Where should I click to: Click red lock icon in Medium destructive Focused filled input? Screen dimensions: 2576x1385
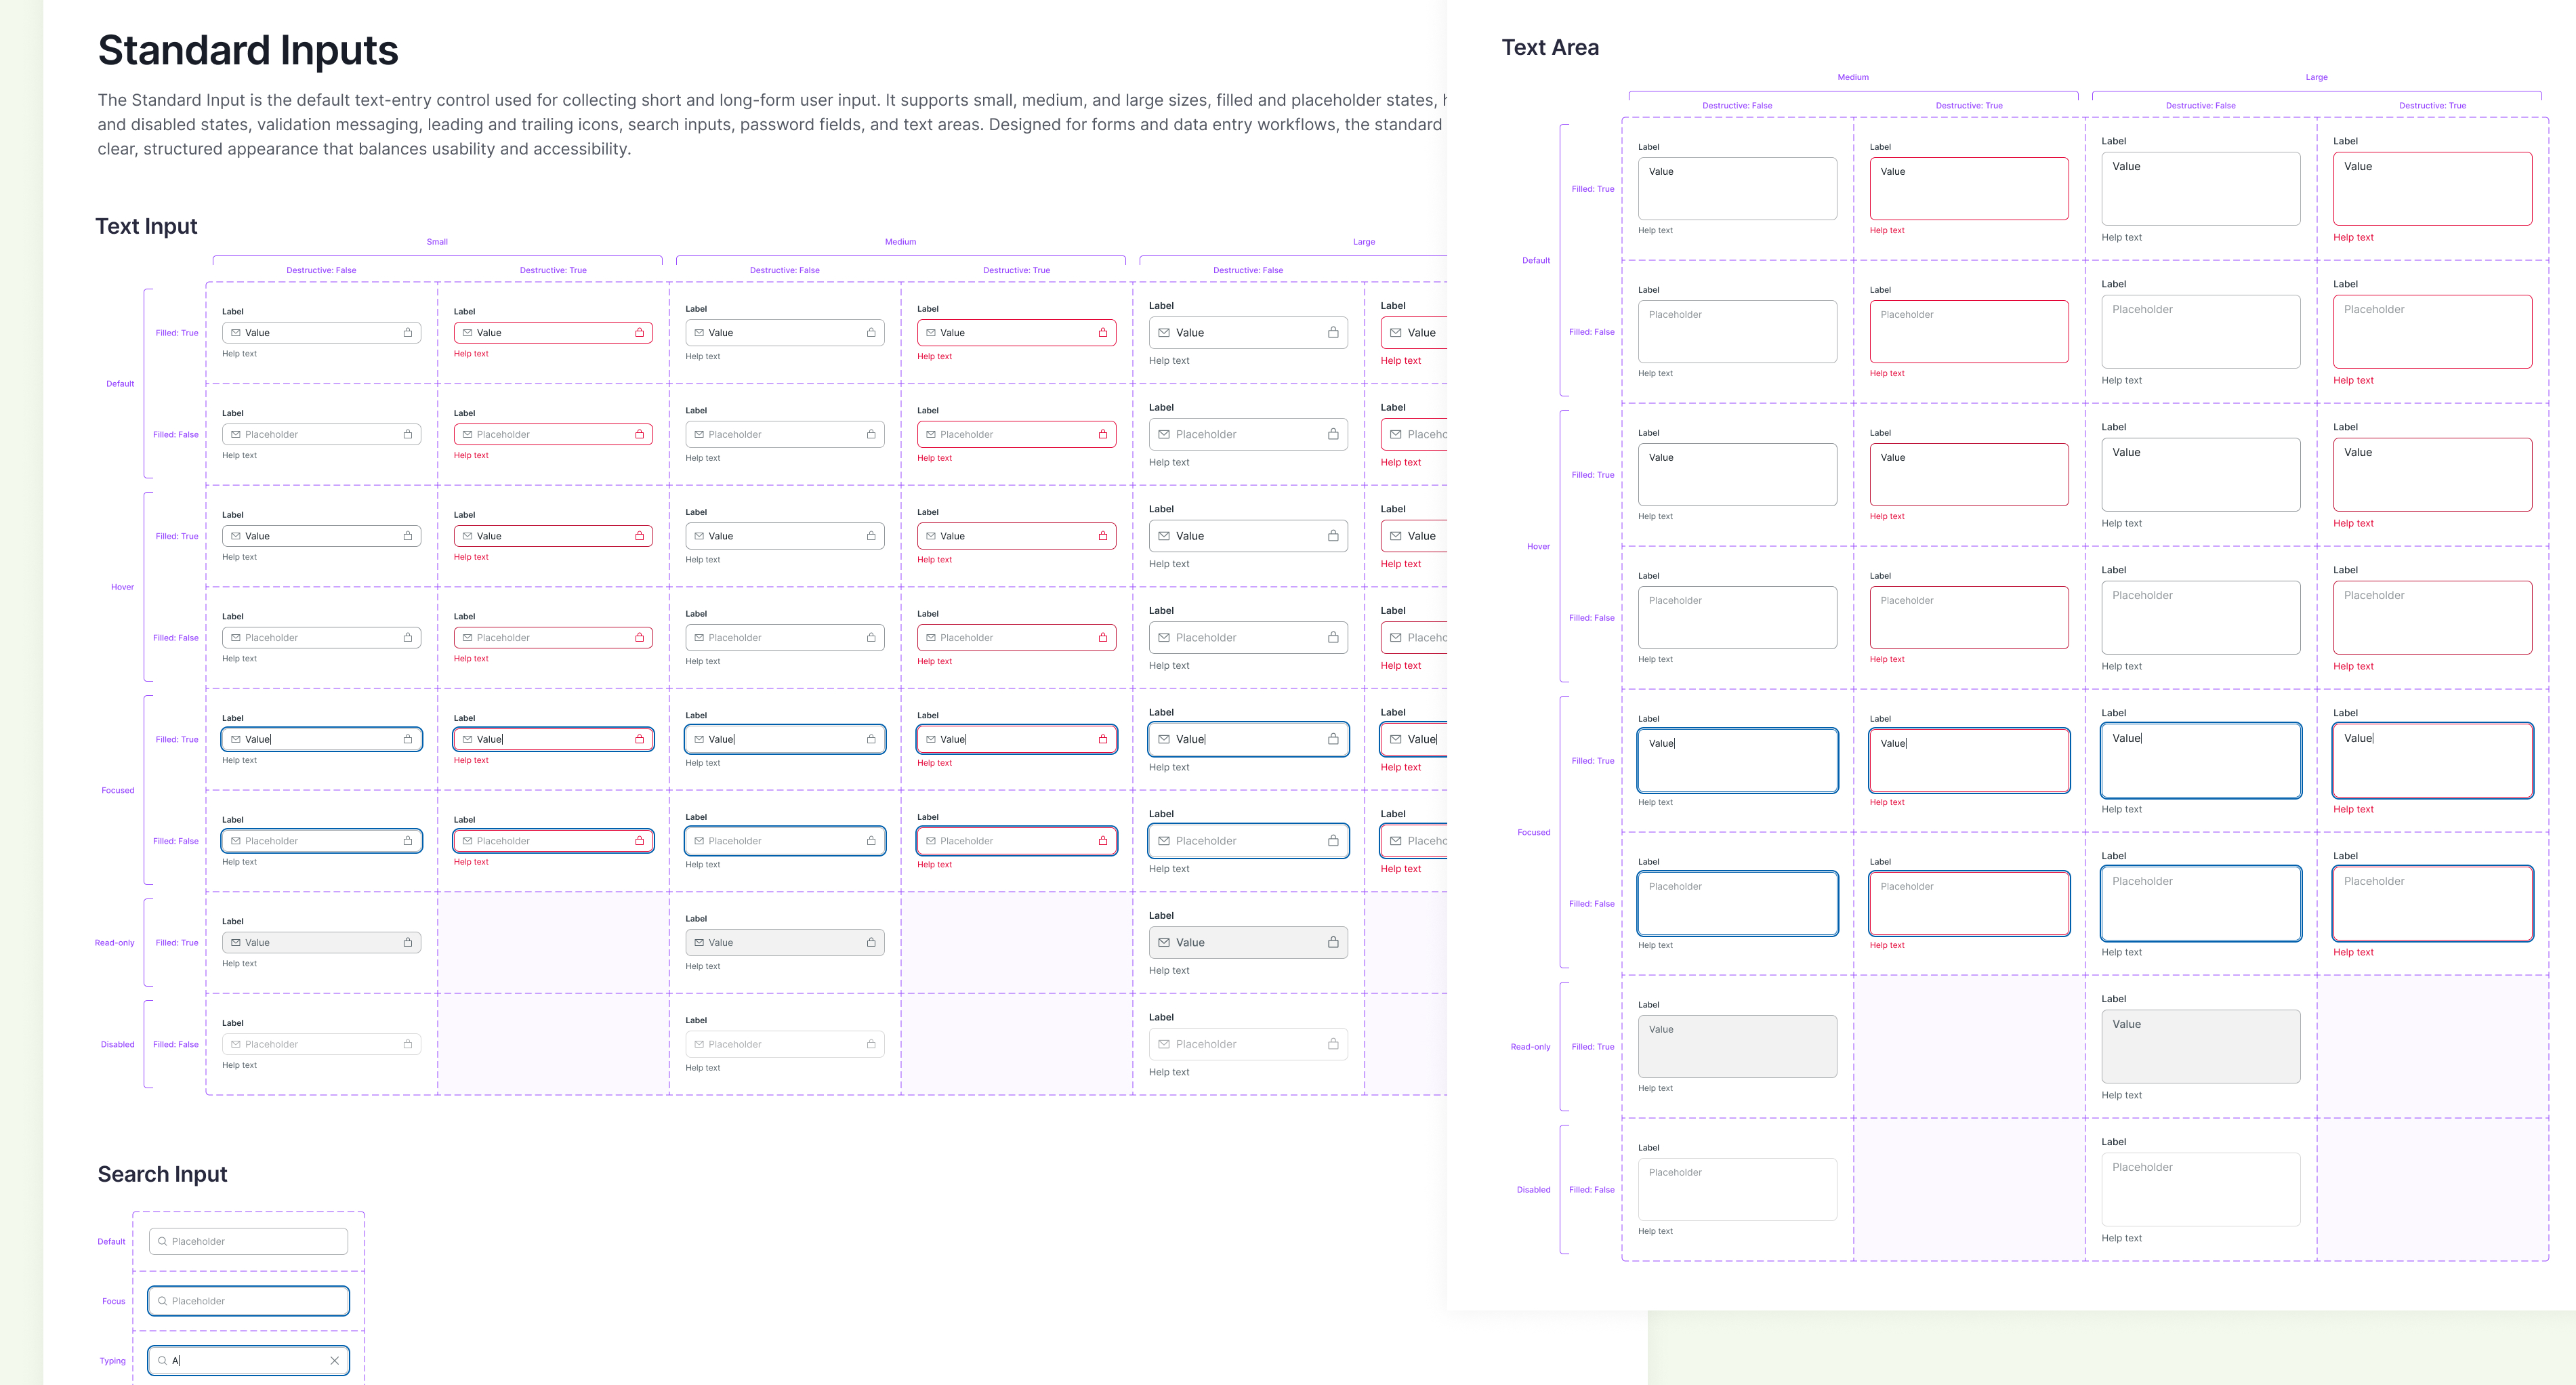tap(1102, 739)
